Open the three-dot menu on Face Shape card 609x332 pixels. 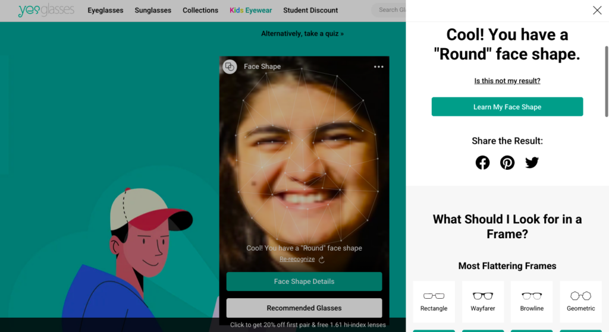click(379, 67)
